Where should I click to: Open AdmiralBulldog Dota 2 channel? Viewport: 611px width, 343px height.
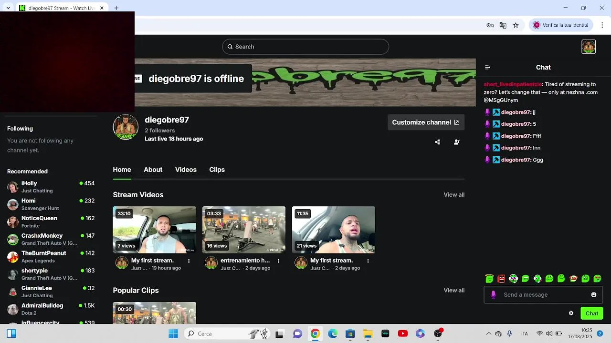pyautogui.click(x=51, y=309)
